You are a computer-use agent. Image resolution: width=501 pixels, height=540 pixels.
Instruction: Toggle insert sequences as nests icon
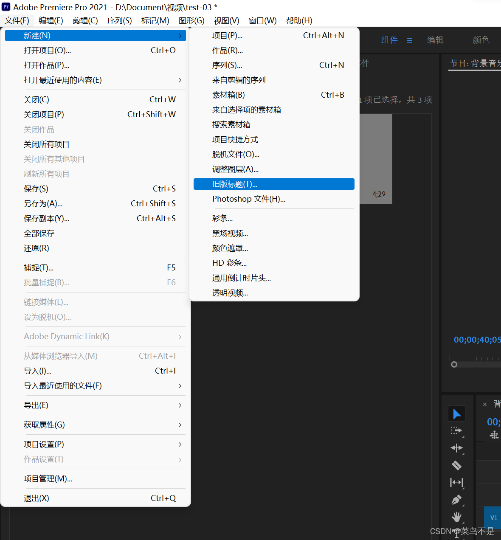click(x=494, y=435)
